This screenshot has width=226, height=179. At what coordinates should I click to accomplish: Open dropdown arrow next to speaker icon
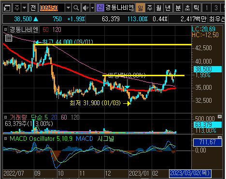click(x=92, y=8)
